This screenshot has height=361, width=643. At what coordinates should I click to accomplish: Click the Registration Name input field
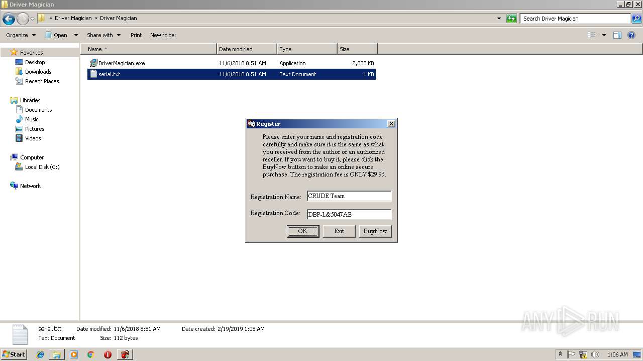[x=349, y=196]
